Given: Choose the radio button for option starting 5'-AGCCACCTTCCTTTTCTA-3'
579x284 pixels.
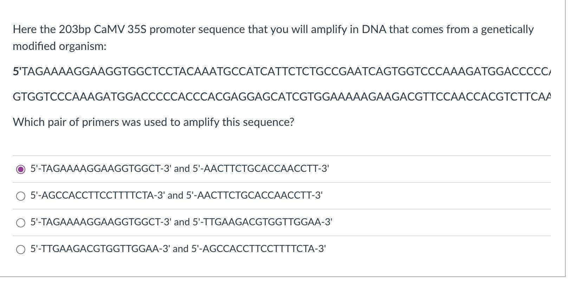Looking at the screenshot, I should pos(21,196).
